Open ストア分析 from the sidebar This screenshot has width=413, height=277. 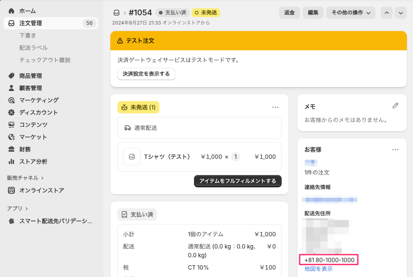[33, 161]
